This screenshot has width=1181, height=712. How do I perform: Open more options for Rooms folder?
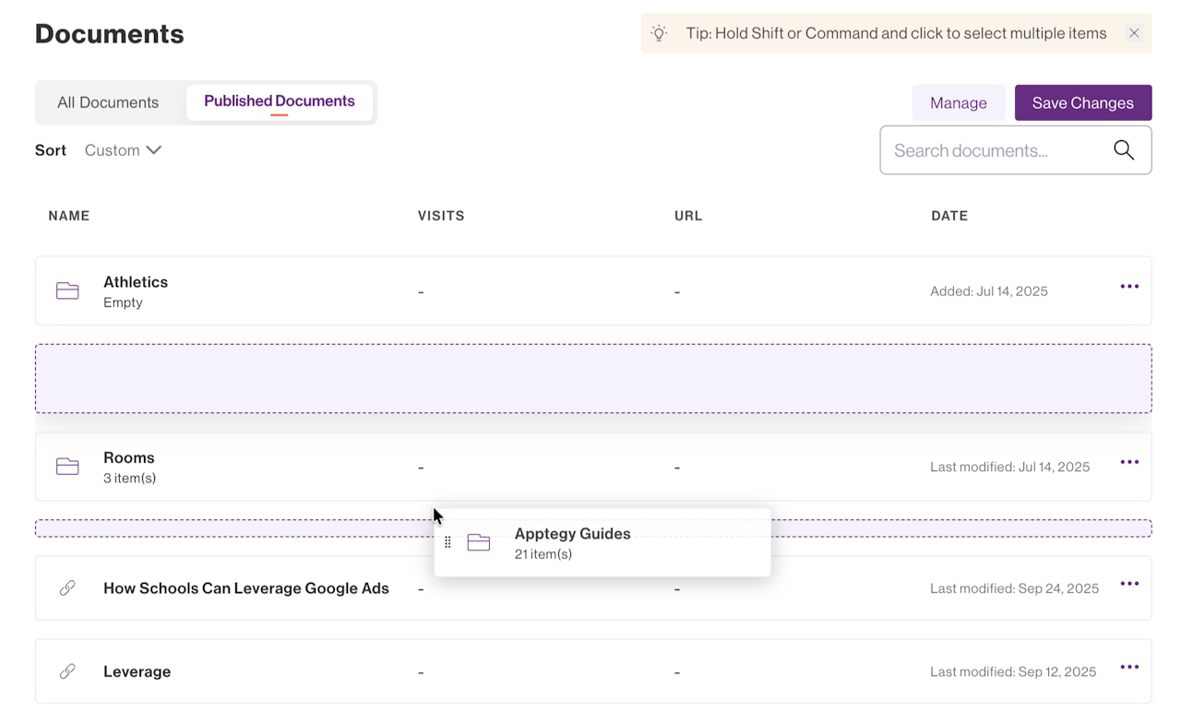1129,462
